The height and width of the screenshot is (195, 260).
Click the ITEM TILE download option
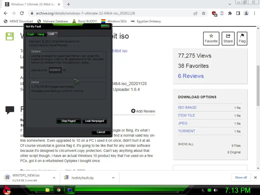click(x=186, y=116)
